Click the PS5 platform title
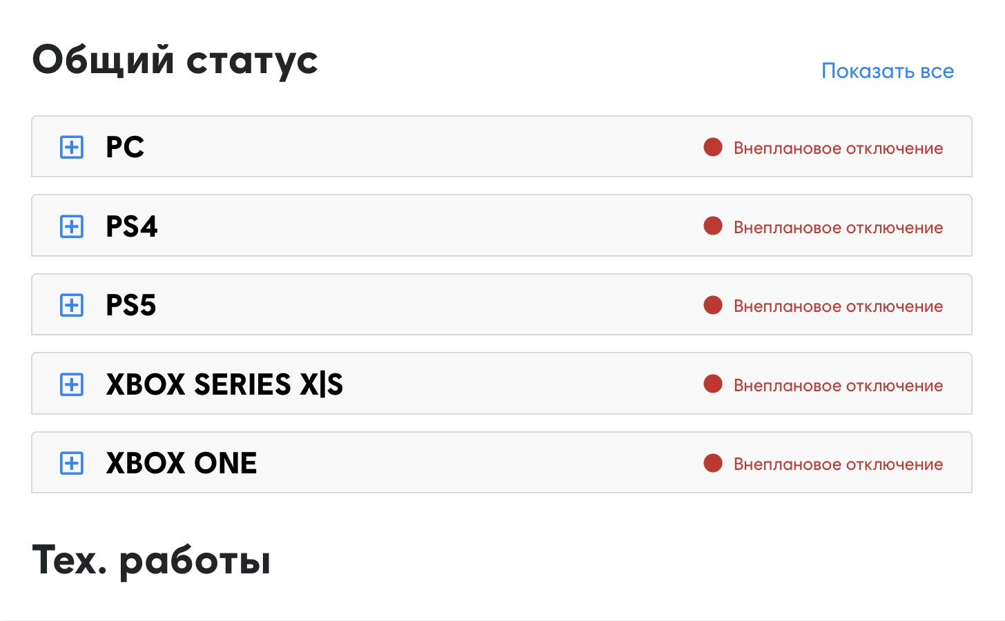This screenshot has width=1005, height=621. 131,305
